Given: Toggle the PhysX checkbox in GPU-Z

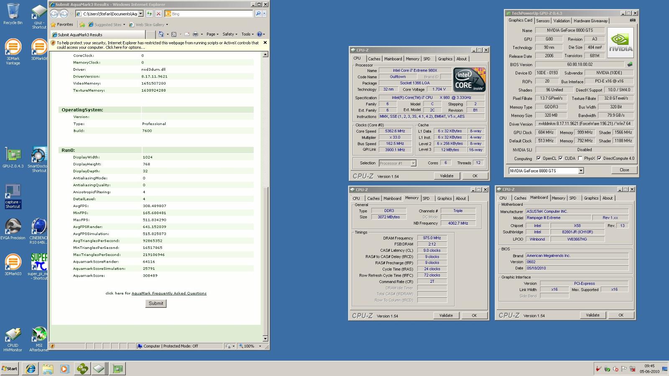Looking at the screenshot, I should [x=580, y=159].
